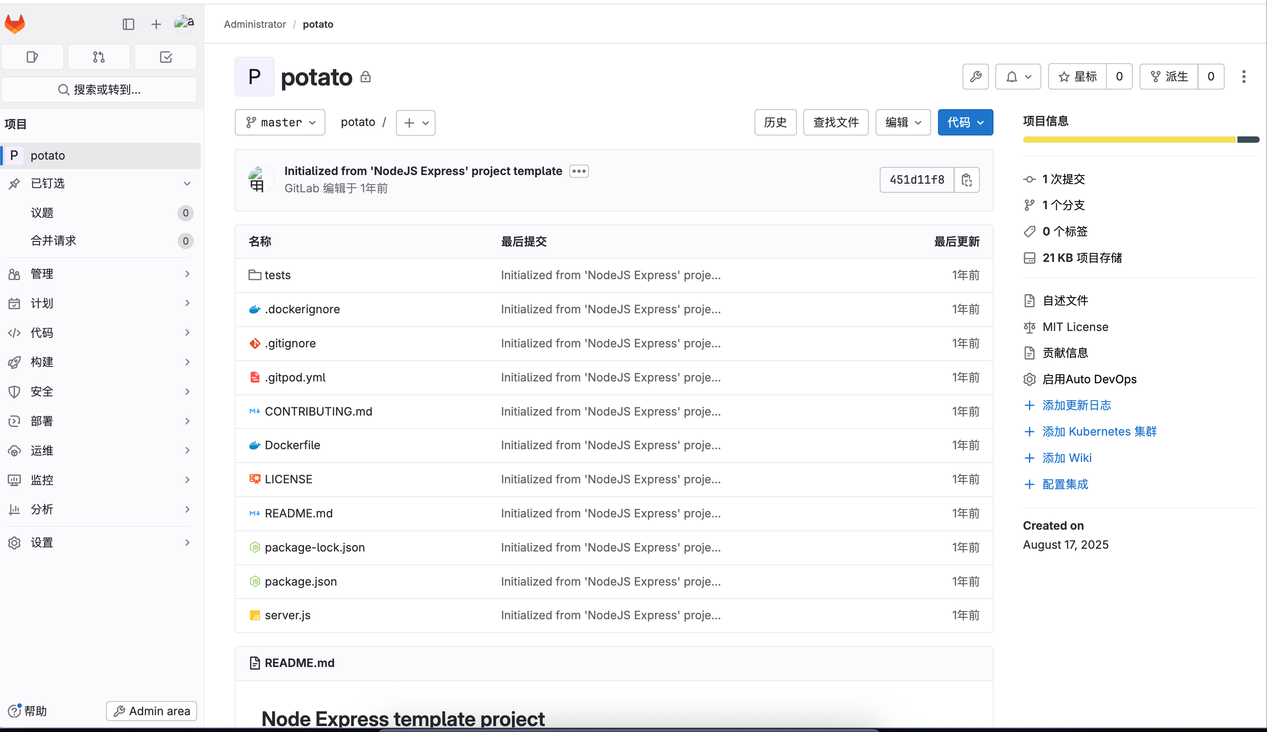Viewport: 1267px width, 732px height.
Task: Expand the 构建 sidebar menu
Action: point(101,362)
